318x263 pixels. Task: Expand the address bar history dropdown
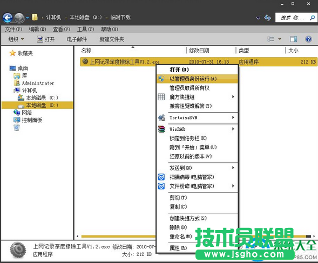click(x=258, y=18)
